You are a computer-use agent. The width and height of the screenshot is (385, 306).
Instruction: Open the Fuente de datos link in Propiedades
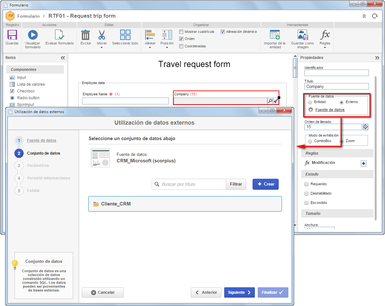tap(330, 110)
